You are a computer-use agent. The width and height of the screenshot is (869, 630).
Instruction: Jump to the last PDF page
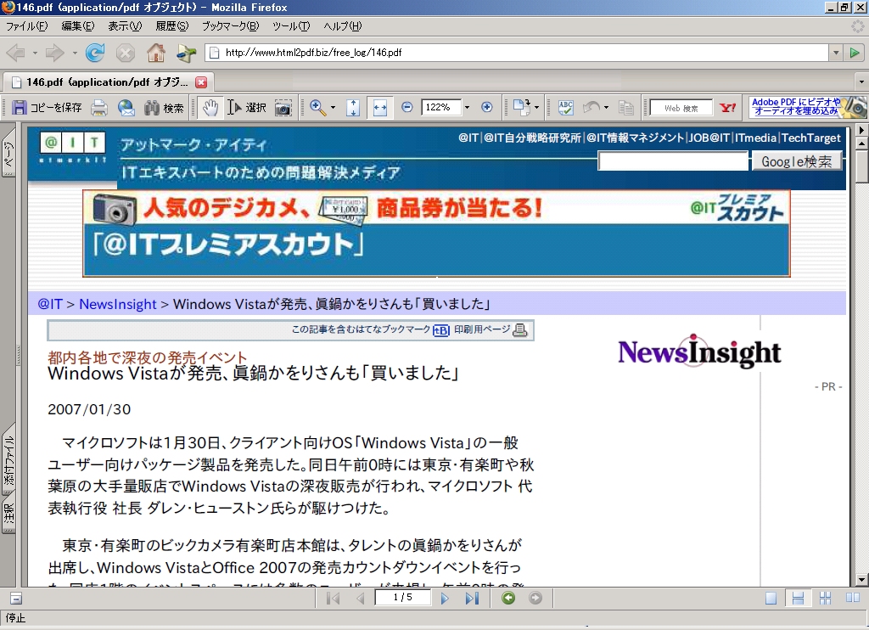click(472, 599)
